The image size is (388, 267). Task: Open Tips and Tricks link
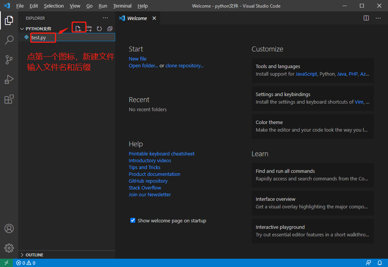(x=144, y=167)
